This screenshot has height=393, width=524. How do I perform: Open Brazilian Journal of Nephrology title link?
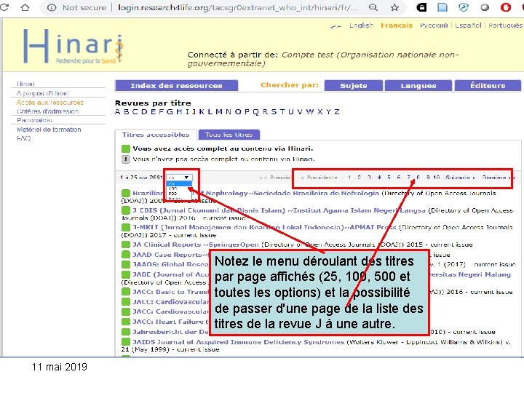point(255,193)
